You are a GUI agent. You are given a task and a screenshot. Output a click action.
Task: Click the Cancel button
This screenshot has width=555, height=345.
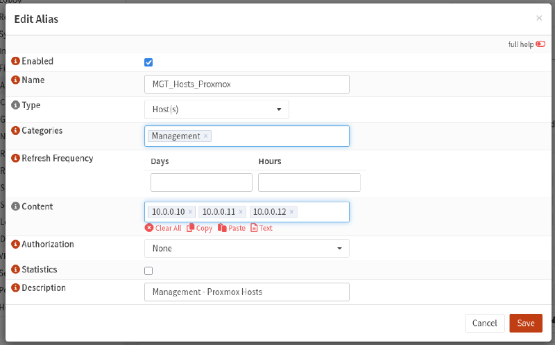[484, 323]
